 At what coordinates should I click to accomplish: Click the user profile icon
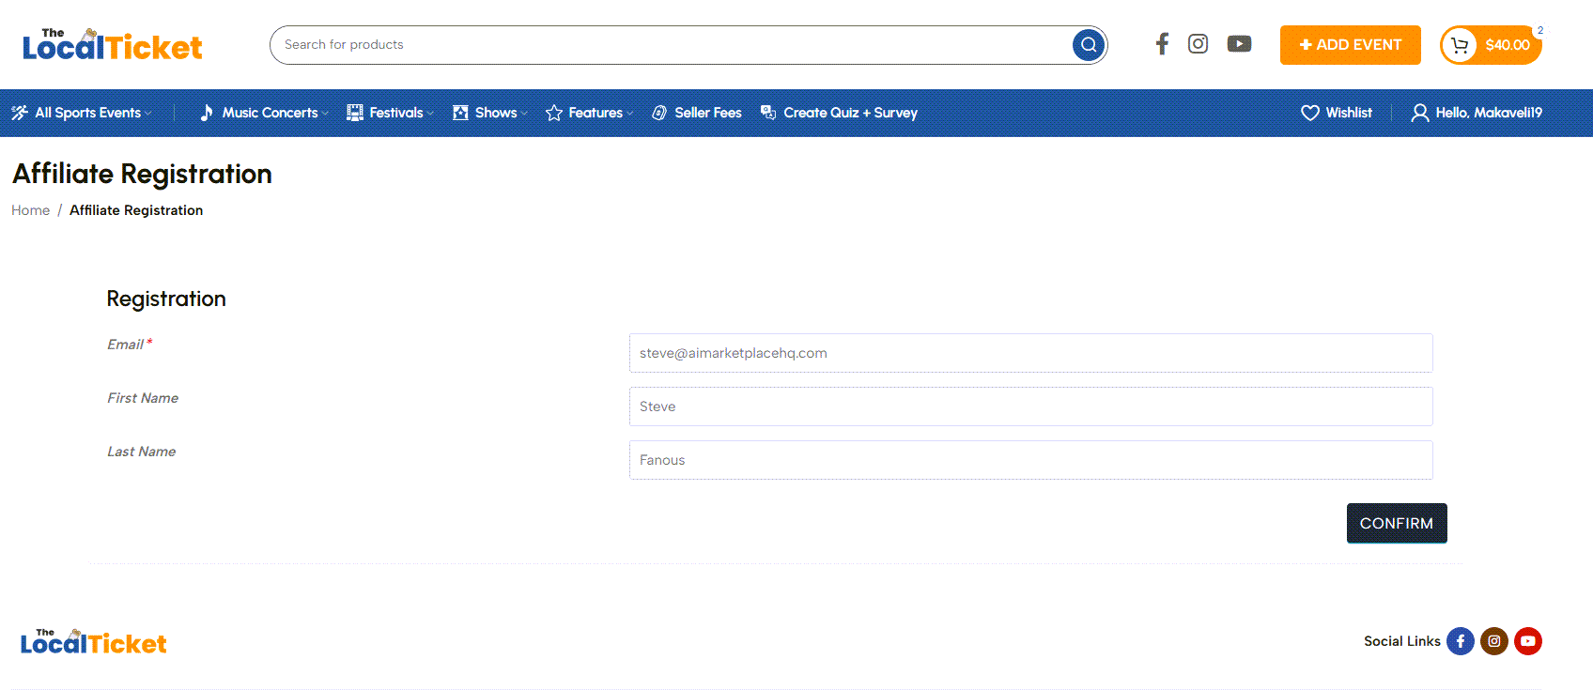(1420, 113)
